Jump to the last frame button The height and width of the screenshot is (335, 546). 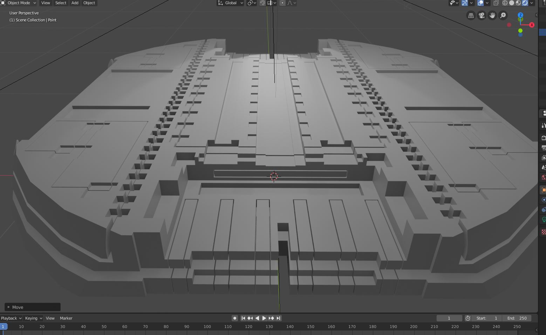278,318
